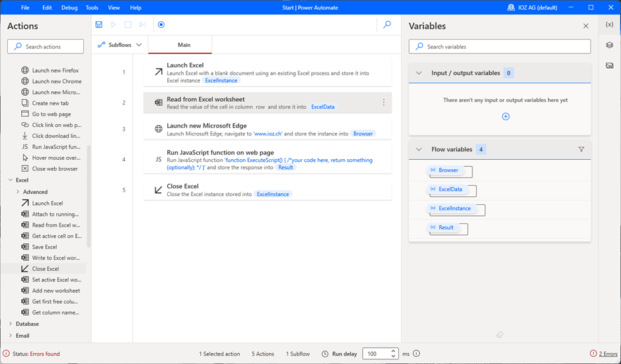This screenshot has height=364, width=621.
Task: Select Go to web page action
Action: [x=46, y=114]
